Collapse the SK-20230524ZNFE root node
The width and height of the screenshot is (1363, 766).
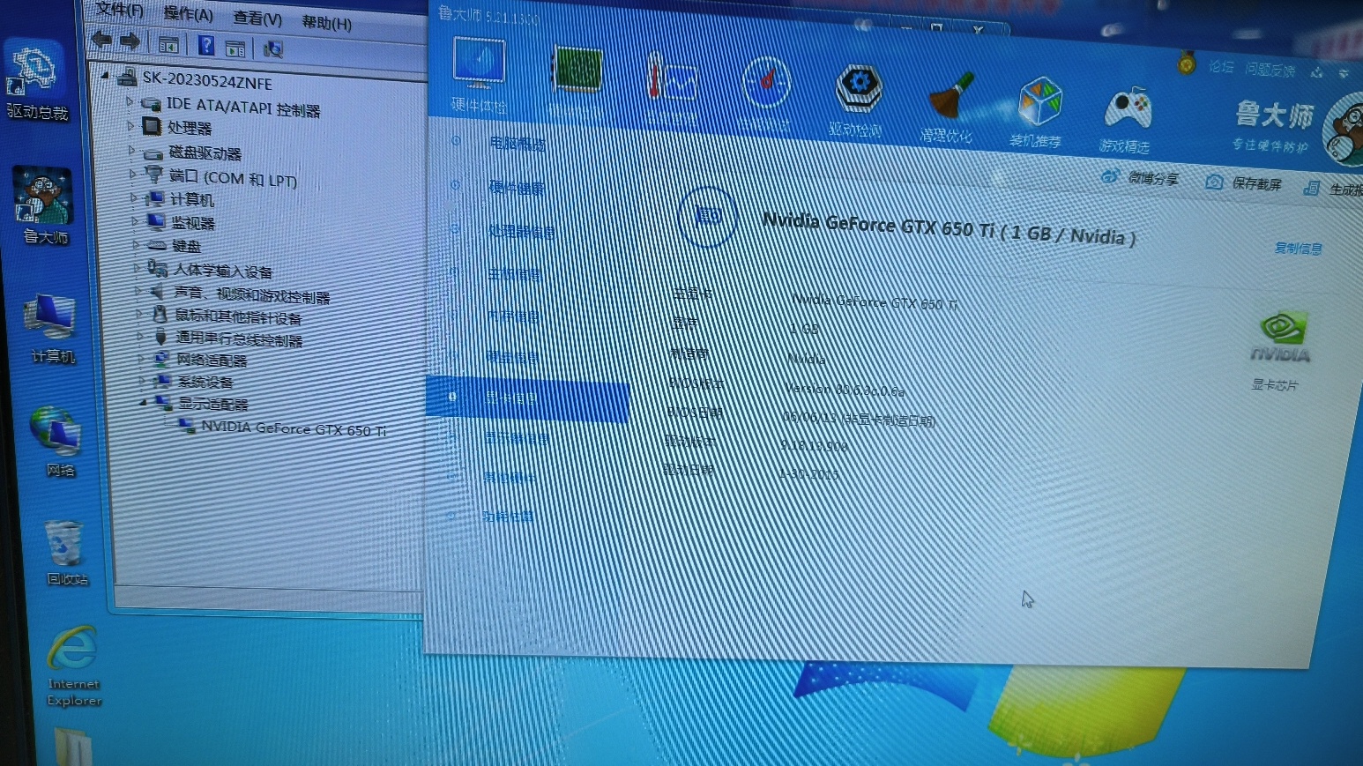tap(105, 76)
